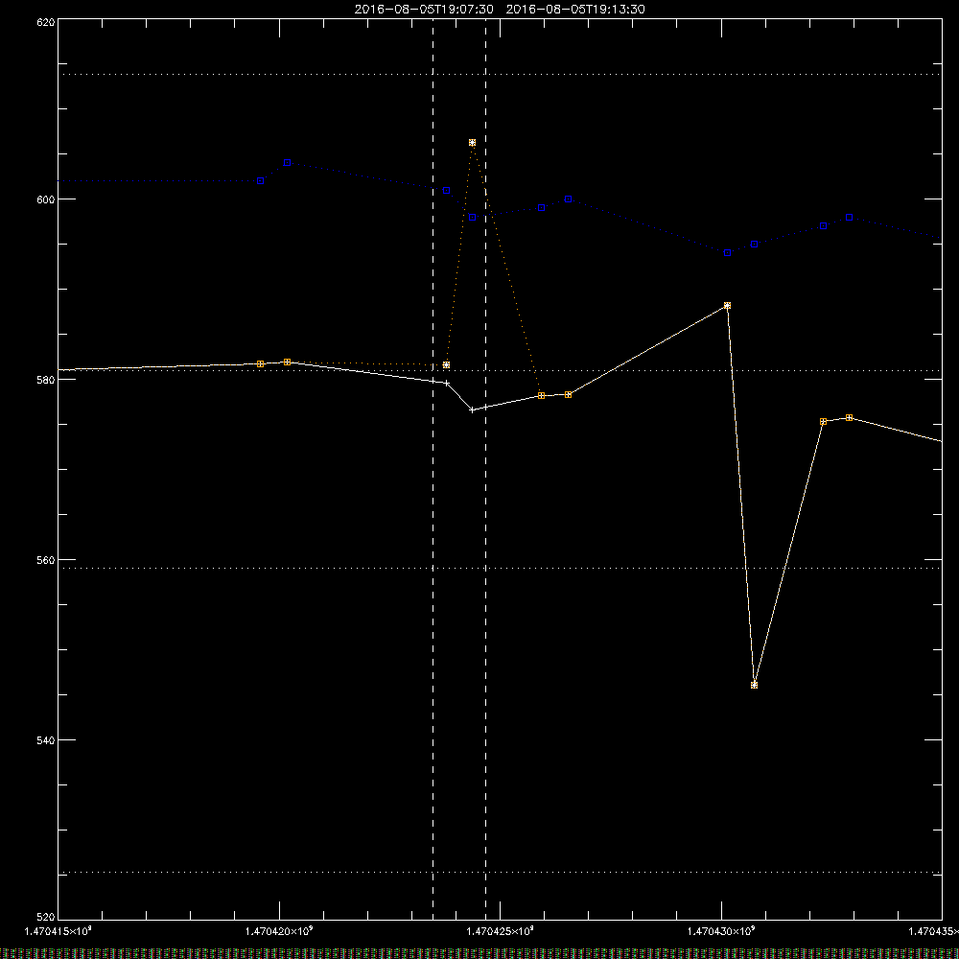Click the left dashed vertical time line
The image size is (959, 959).
pyautogui.click(x=433, y=469)
